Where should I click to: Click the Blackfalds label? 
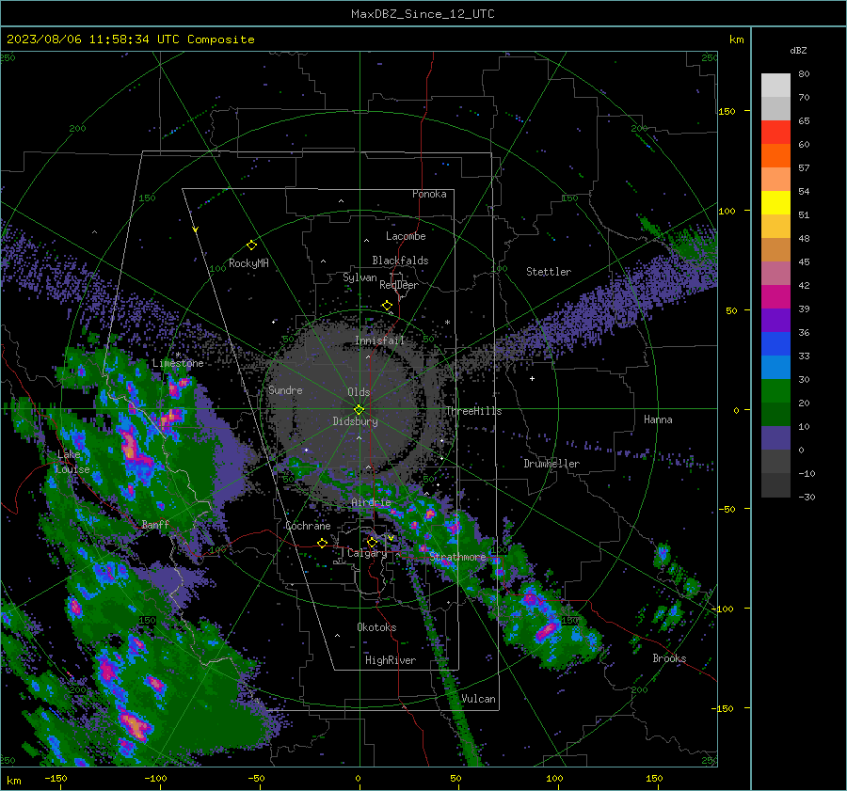400,261
